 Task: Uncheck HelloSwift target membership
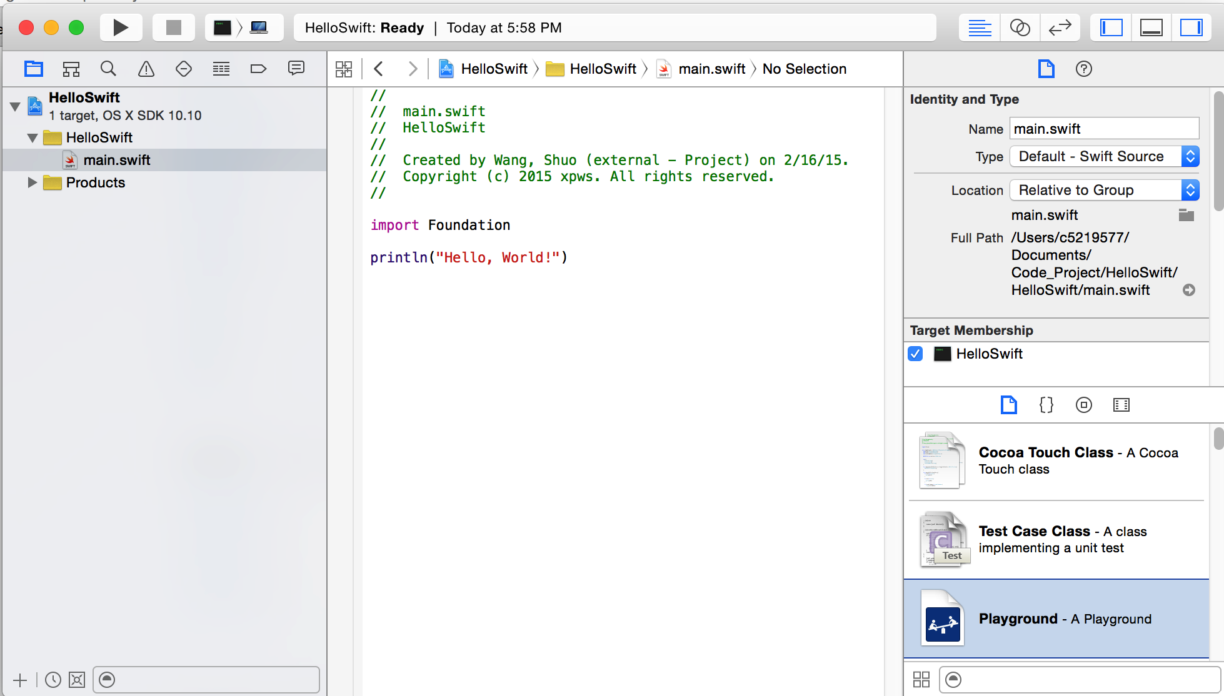915,354
